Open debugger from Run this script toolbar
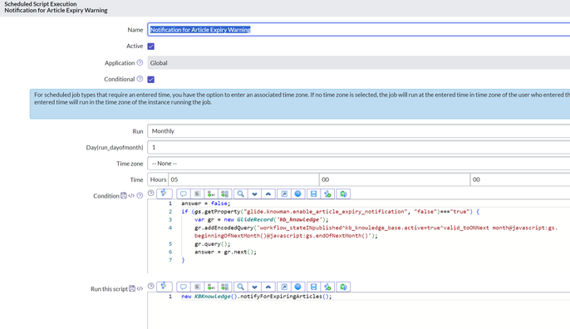This screenshot has height=329, width=570. pos(343,287)
